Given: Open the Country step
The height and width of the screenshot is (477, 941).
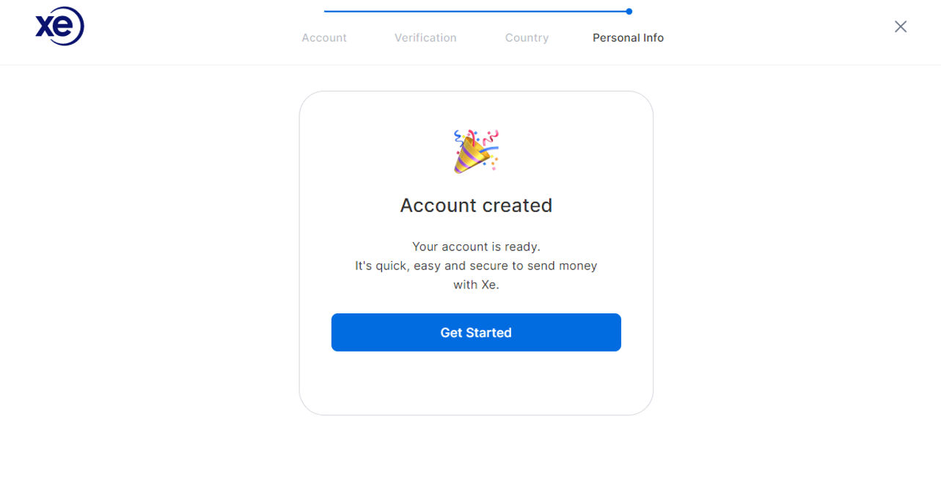Looking at the screenshot, I should (x=527, y=38).
